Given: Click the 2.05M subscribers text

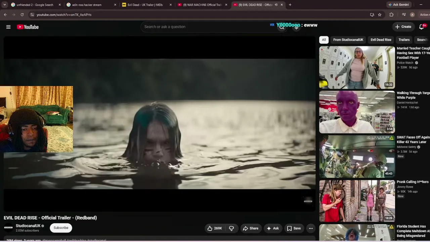Looking at the screenshot, I should tap(27, 231).
